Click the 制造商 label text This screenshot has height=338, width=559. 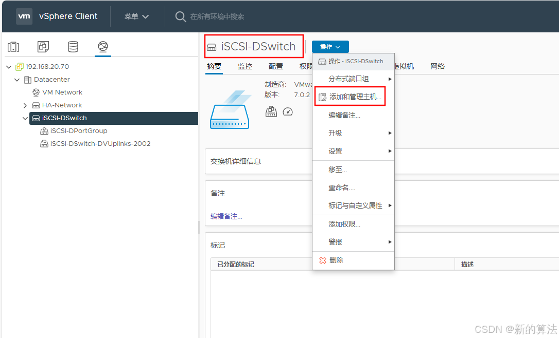coord(275,84)
